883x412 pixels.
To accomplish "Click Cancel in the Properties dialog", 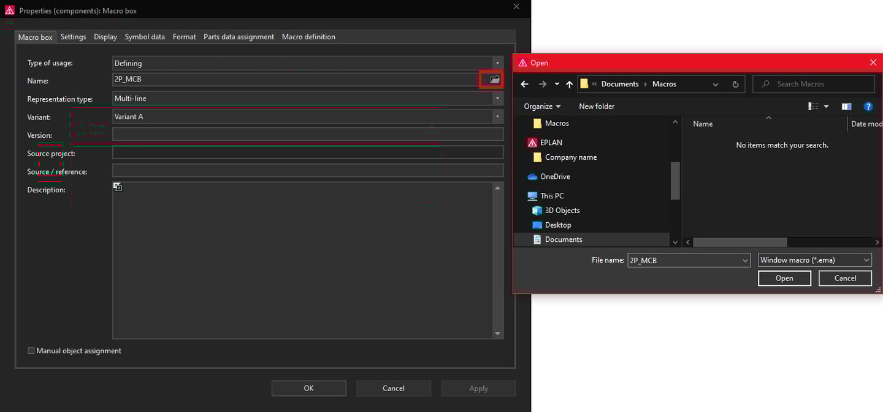I will click(x=394, y=388).
